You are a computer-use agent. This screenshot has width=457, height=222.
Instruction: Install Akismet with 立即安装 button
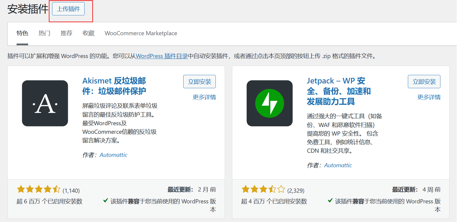(x=199, y=82)
